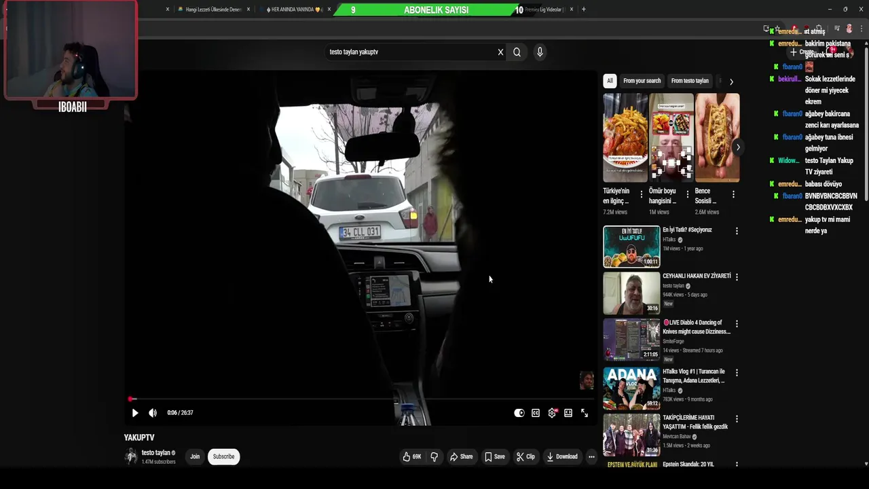Create a clip with the Clip button
Image resolution: width=869 pixels, height=489 pixels.
(525, 456)
